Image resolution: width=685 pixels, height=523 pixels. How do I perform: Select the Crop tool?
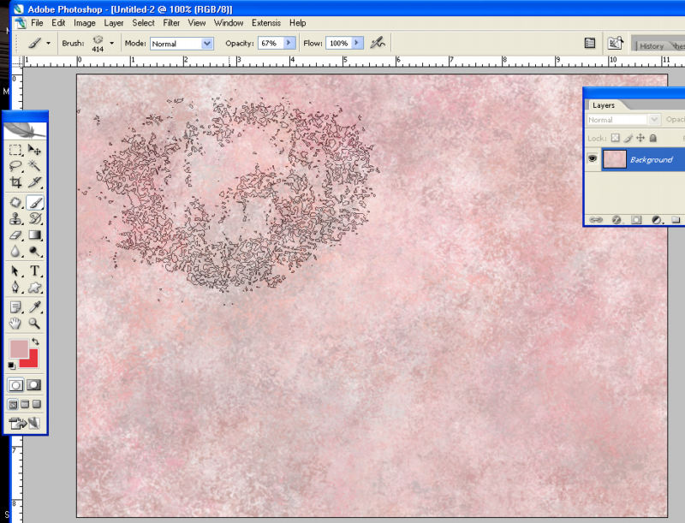(15, 182)
